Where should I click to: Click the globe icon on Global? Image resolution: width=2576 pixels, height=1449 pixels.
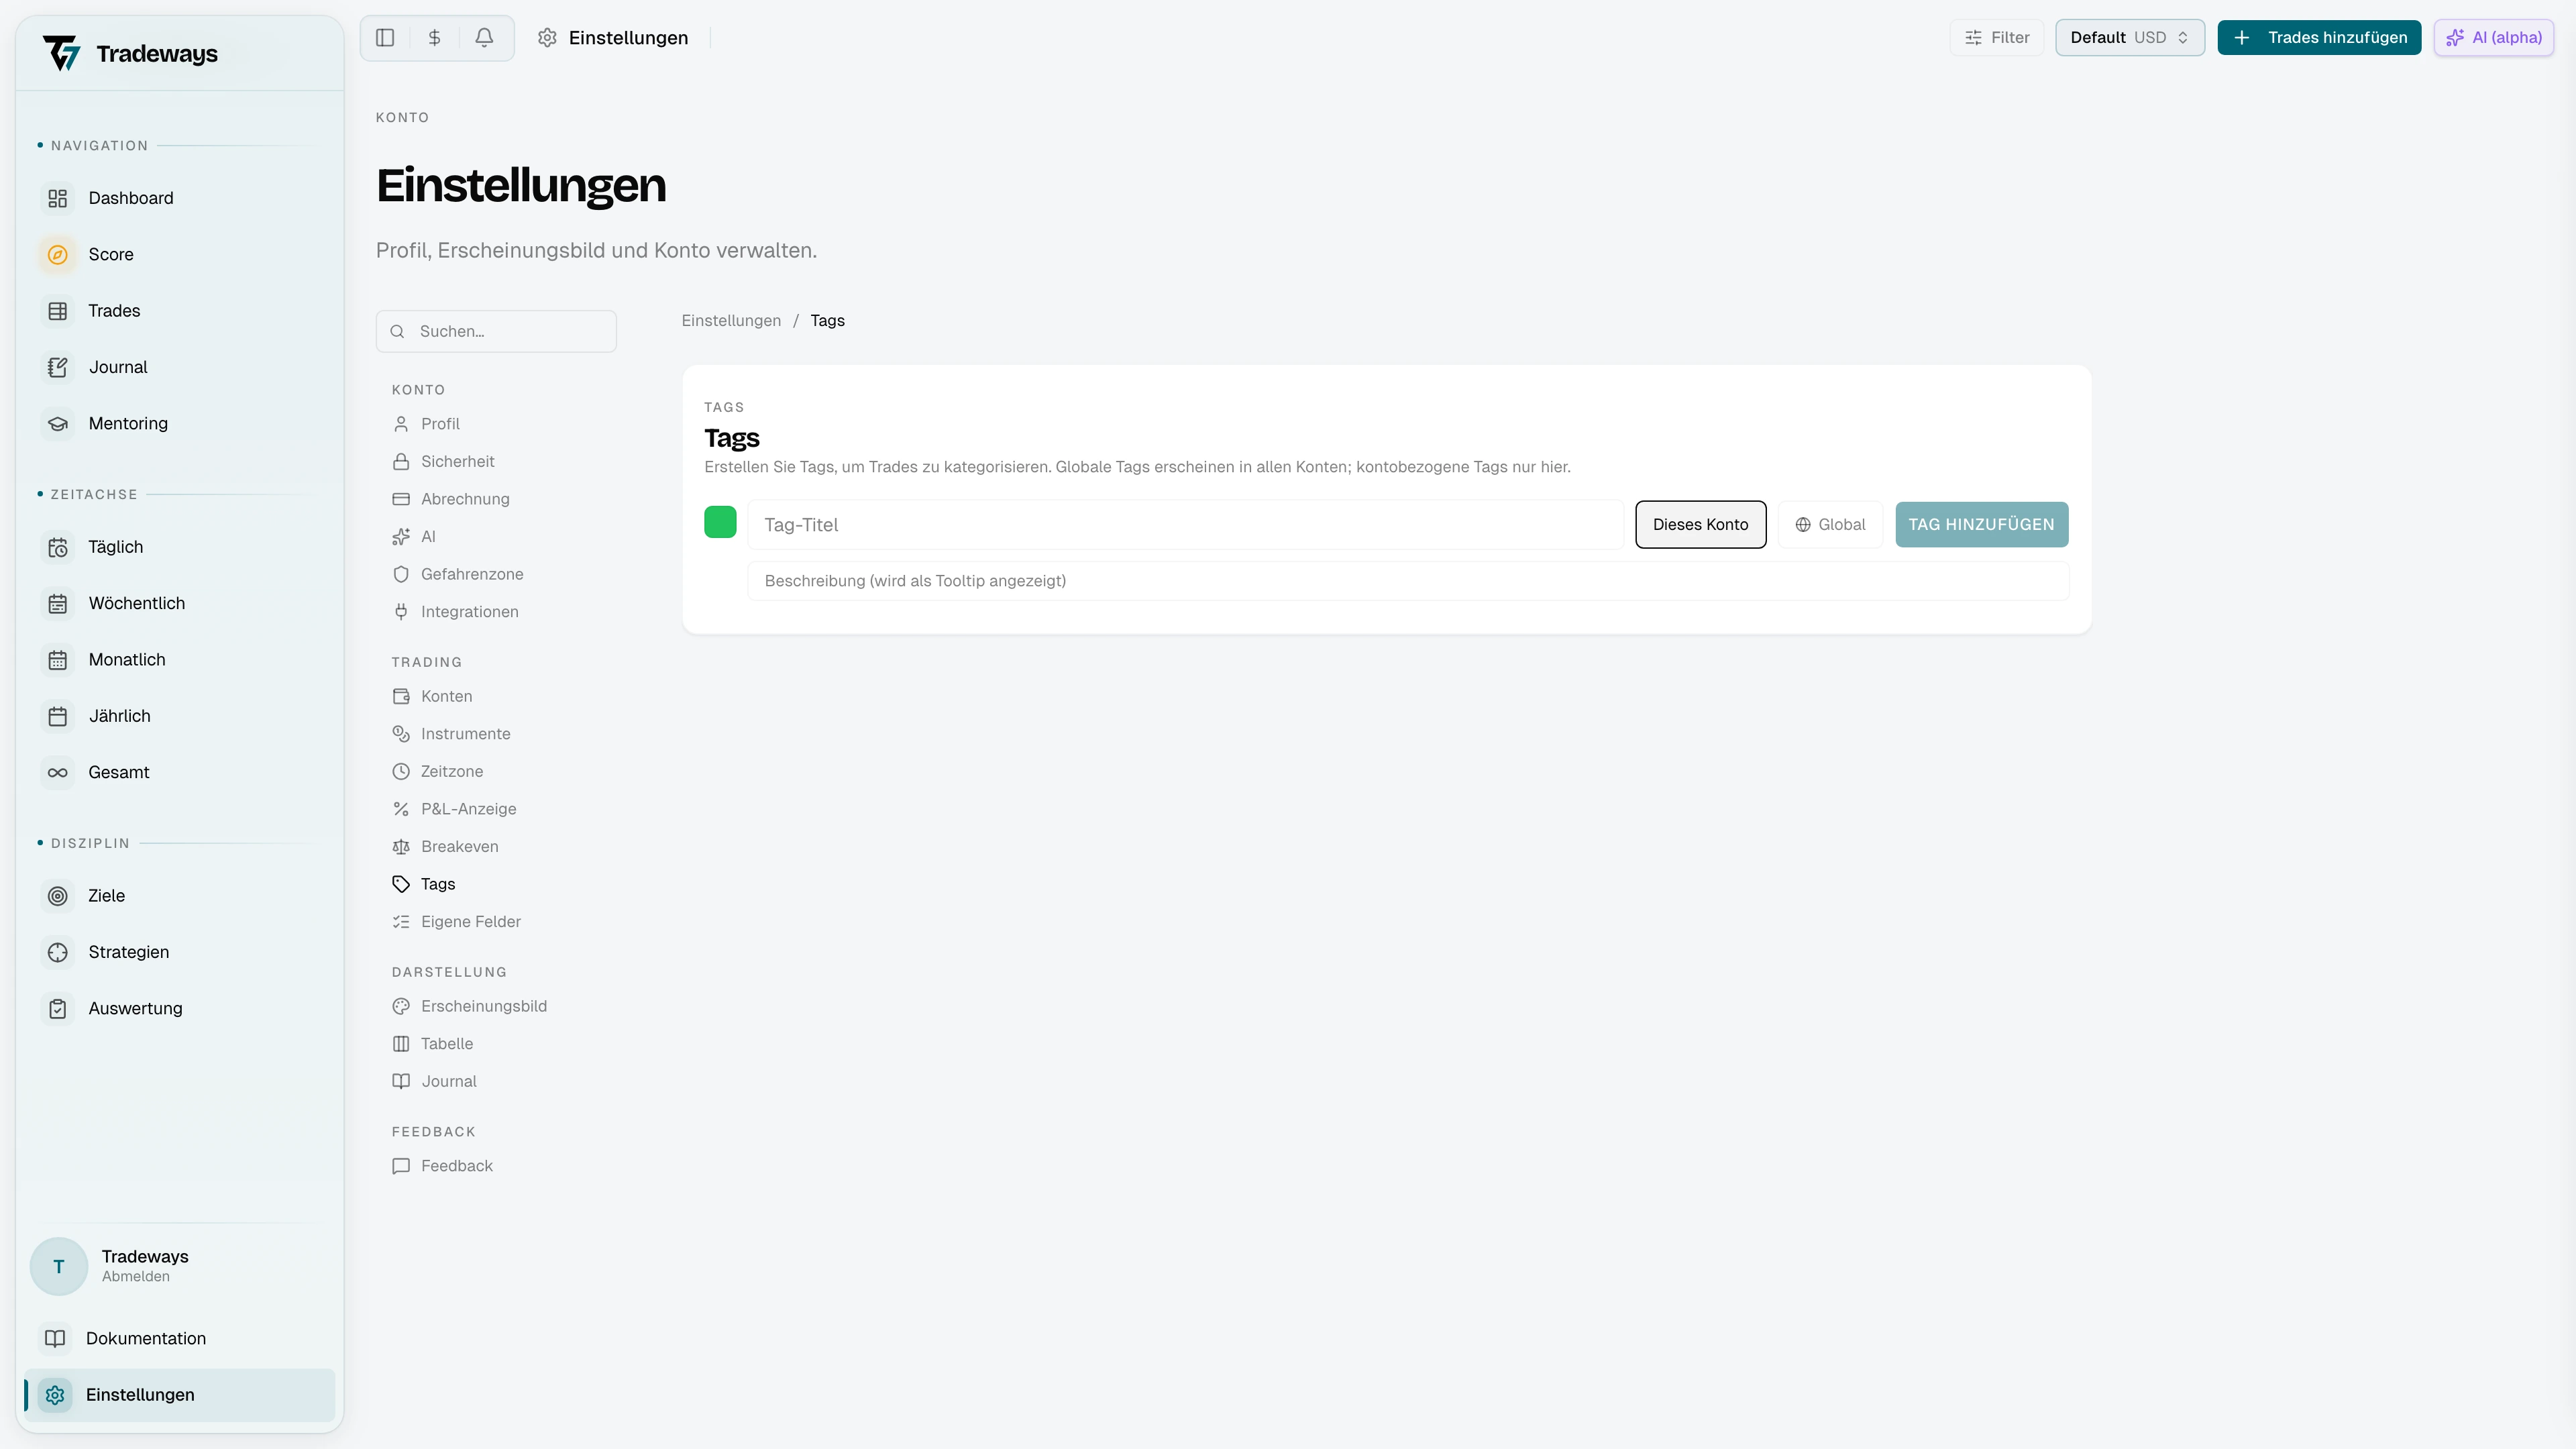1803,525
